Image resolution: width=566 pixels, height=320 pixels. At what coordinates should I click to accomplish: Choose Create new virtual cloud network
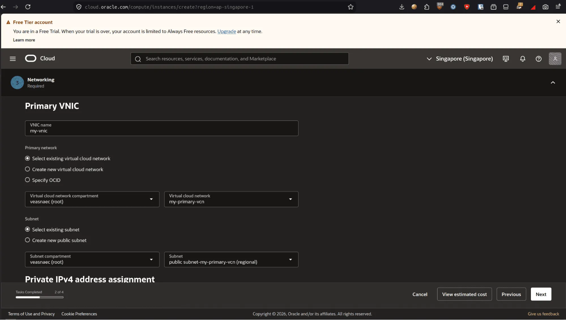pos(27,169)
